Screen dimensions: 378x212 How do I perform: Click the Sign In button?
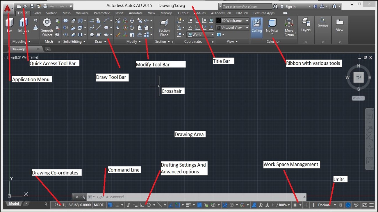[291, 6]
